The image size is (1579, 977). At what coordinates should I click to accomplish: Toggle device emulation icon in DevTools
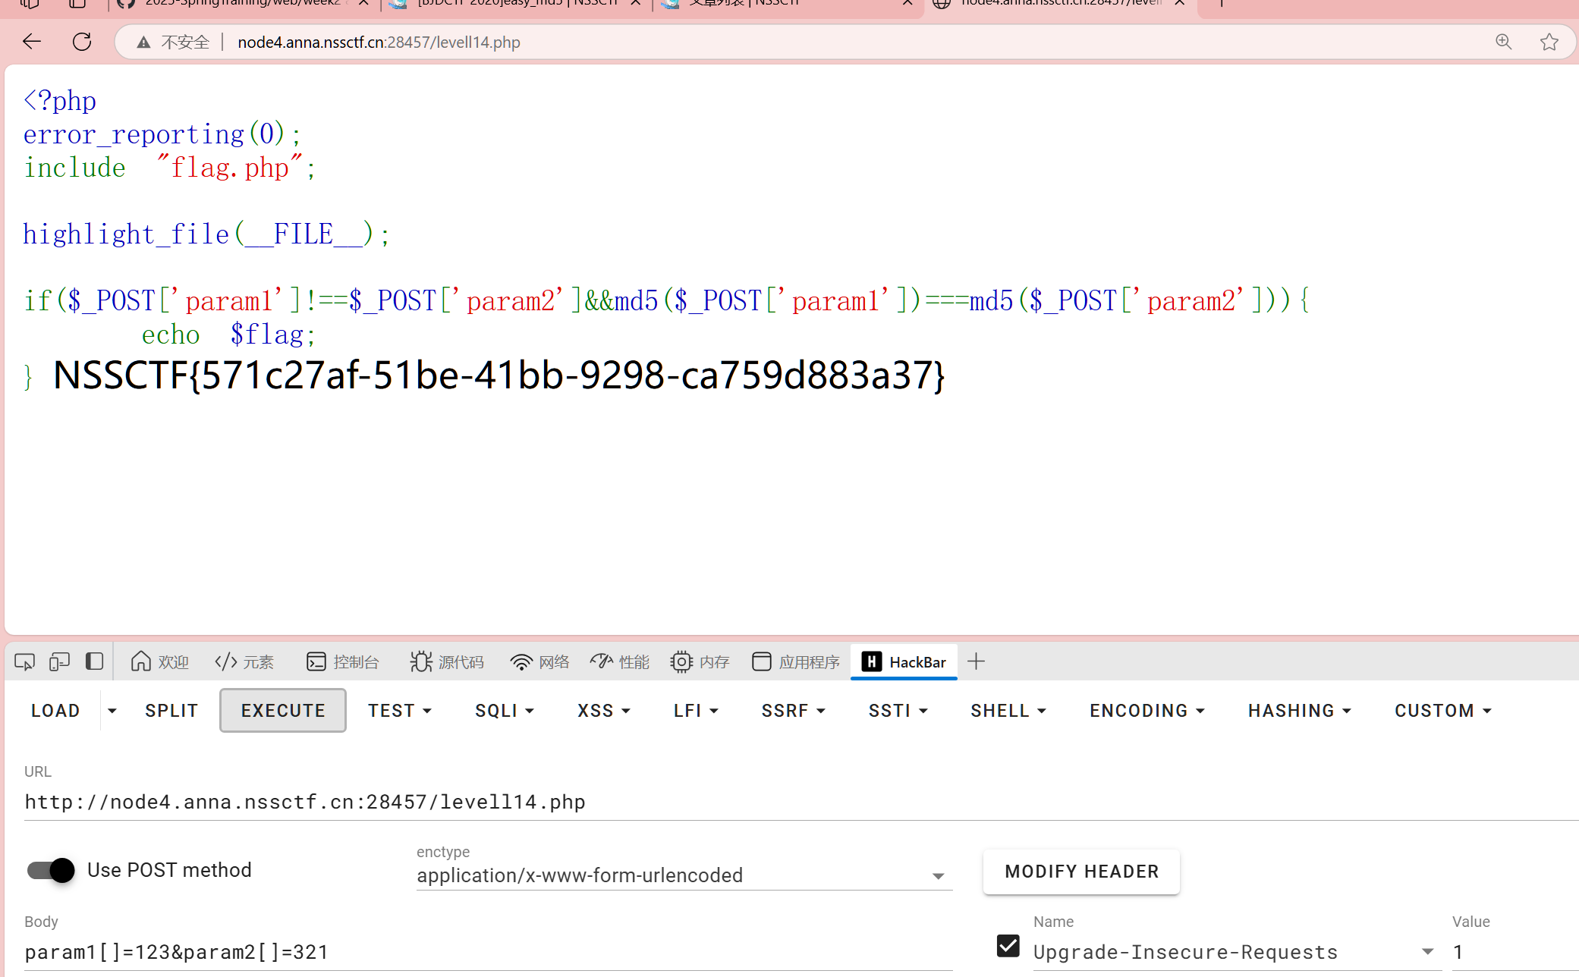click(59, 662)
